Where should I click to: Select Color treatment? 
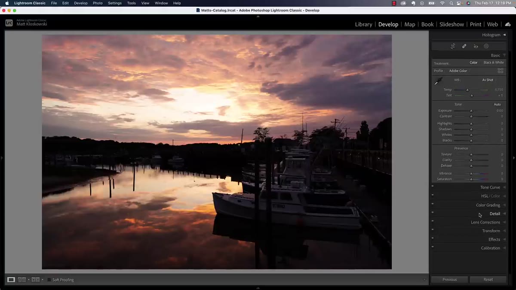pos(473,63)
